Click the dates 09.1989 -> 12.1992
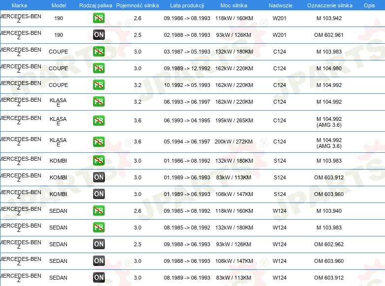The image size is (385, 286). click(187, 68)
